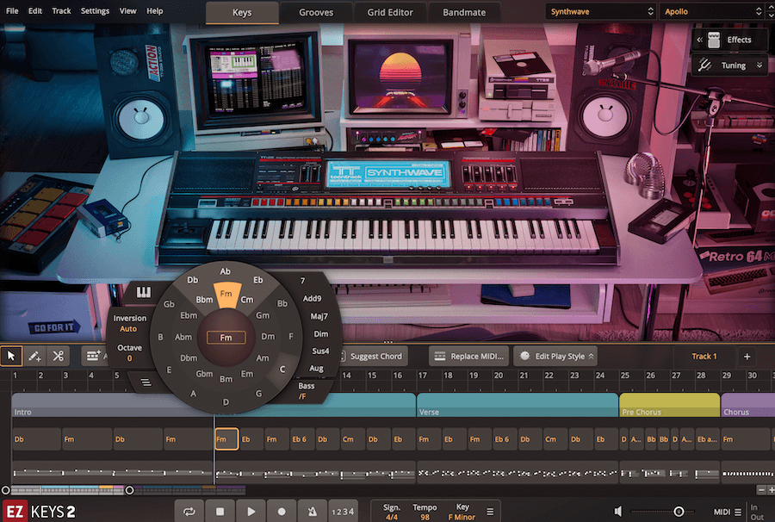Toggle loop playback
This screenshot has width=775, height=522.
[189, 512]
